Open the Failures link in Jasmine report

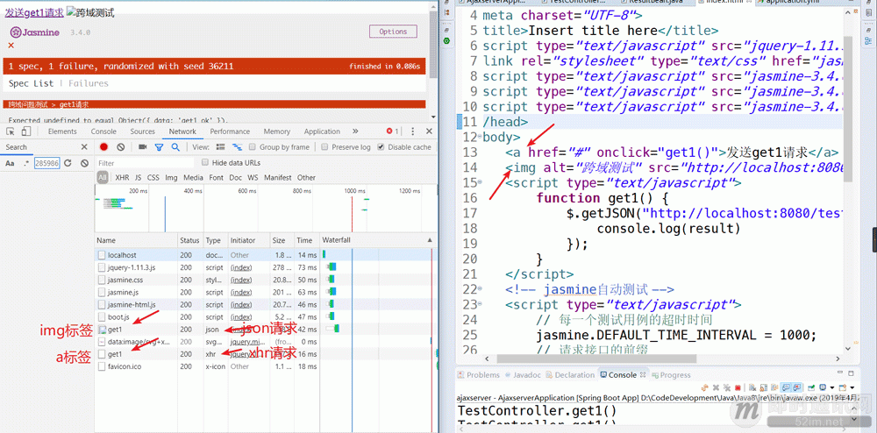click(89, 83)
